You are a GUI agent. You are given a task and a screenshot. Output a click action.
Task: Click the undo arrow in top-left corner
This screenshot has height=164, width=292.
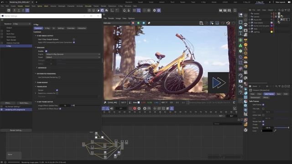point(2,2)
